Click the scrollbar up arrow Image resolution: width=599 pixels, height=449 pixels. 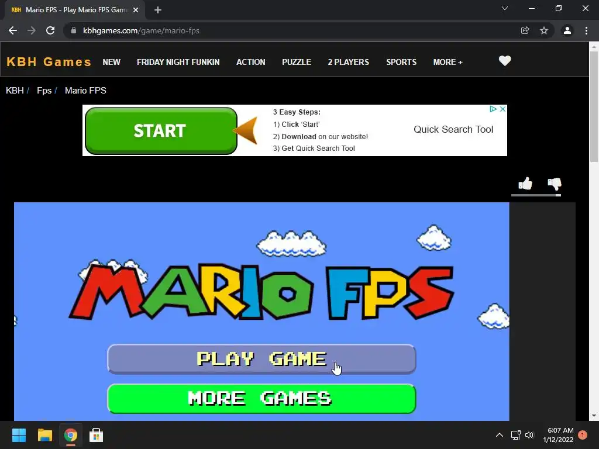(x=594, y=47)
